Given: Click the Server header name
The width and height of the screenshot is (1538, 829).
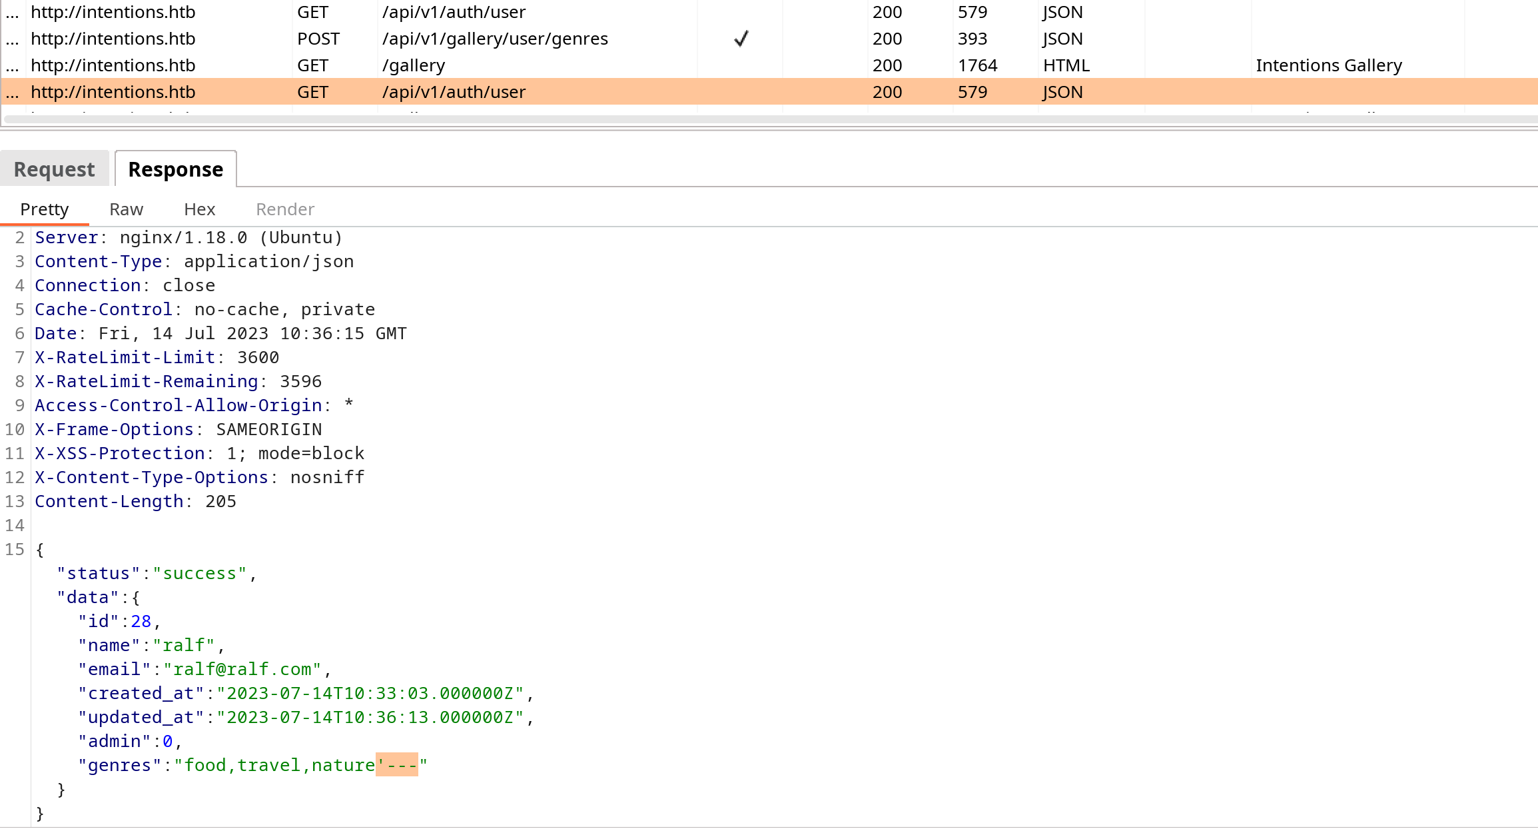Looking at the screenshot, I should [x=67, y=238].
